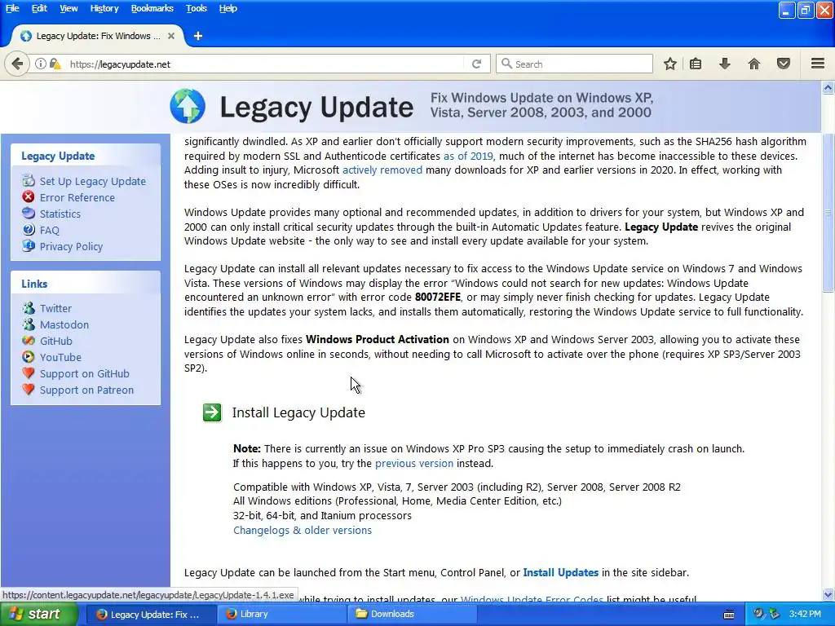Click the heart icon for Support on Patreon
This screenshot has height=626, width=835.
29,390
